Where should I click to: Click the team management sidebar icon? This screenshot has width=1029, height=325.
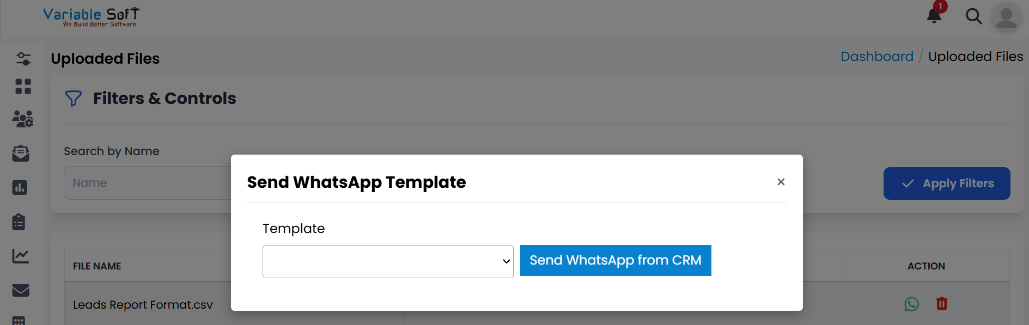22,120
